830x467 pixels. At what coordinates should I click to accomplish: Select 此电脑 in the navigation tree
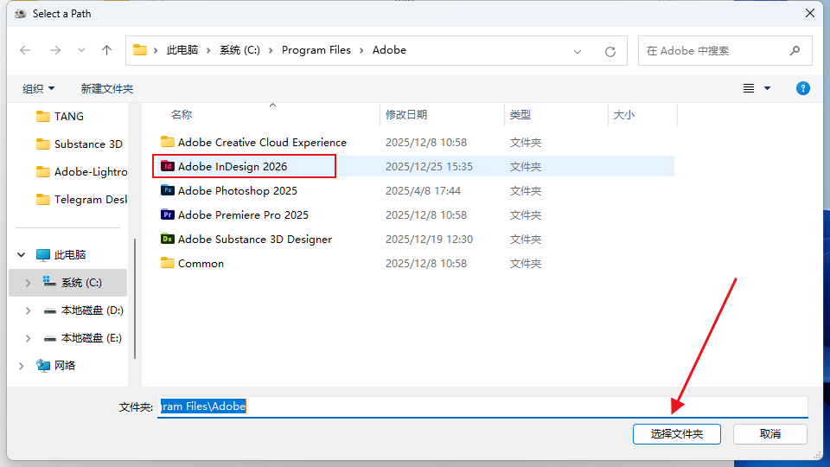[70, 254]
